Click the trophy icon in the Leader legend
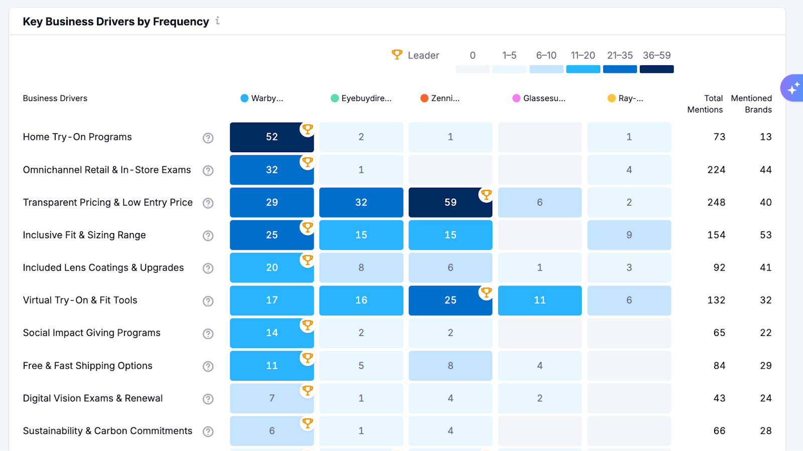 click(397, 55)
